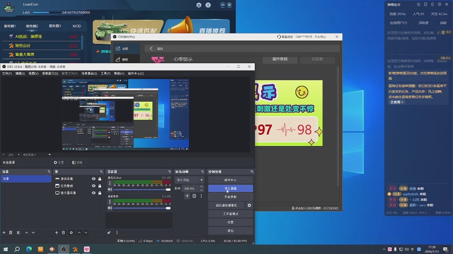Screen dimensions: 453x254
Task: Toggle lock on the second source row
Action: (100, 186)
